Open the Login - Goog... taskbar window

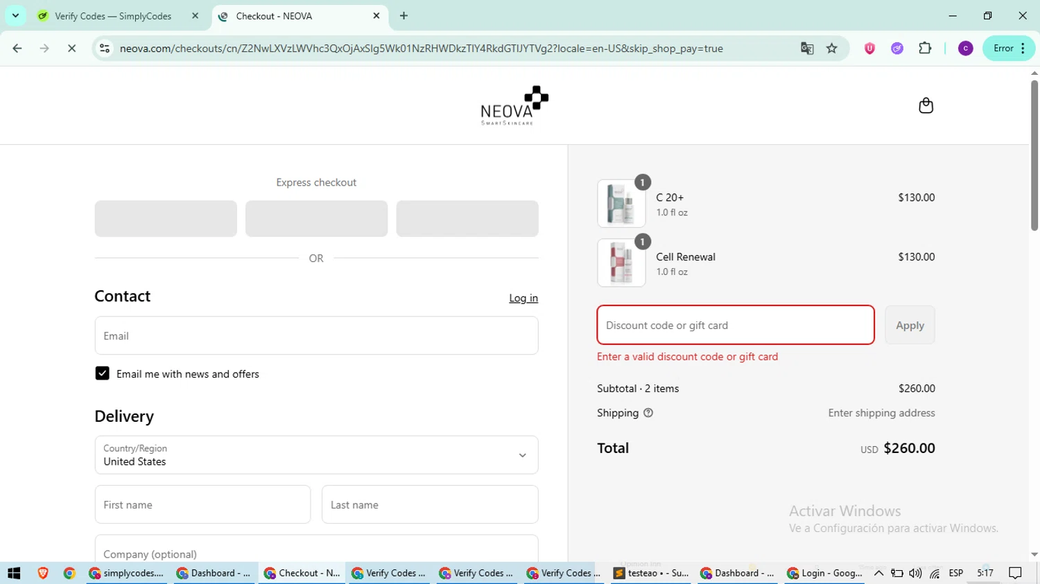pyautogui.click(x=826, y=573)
